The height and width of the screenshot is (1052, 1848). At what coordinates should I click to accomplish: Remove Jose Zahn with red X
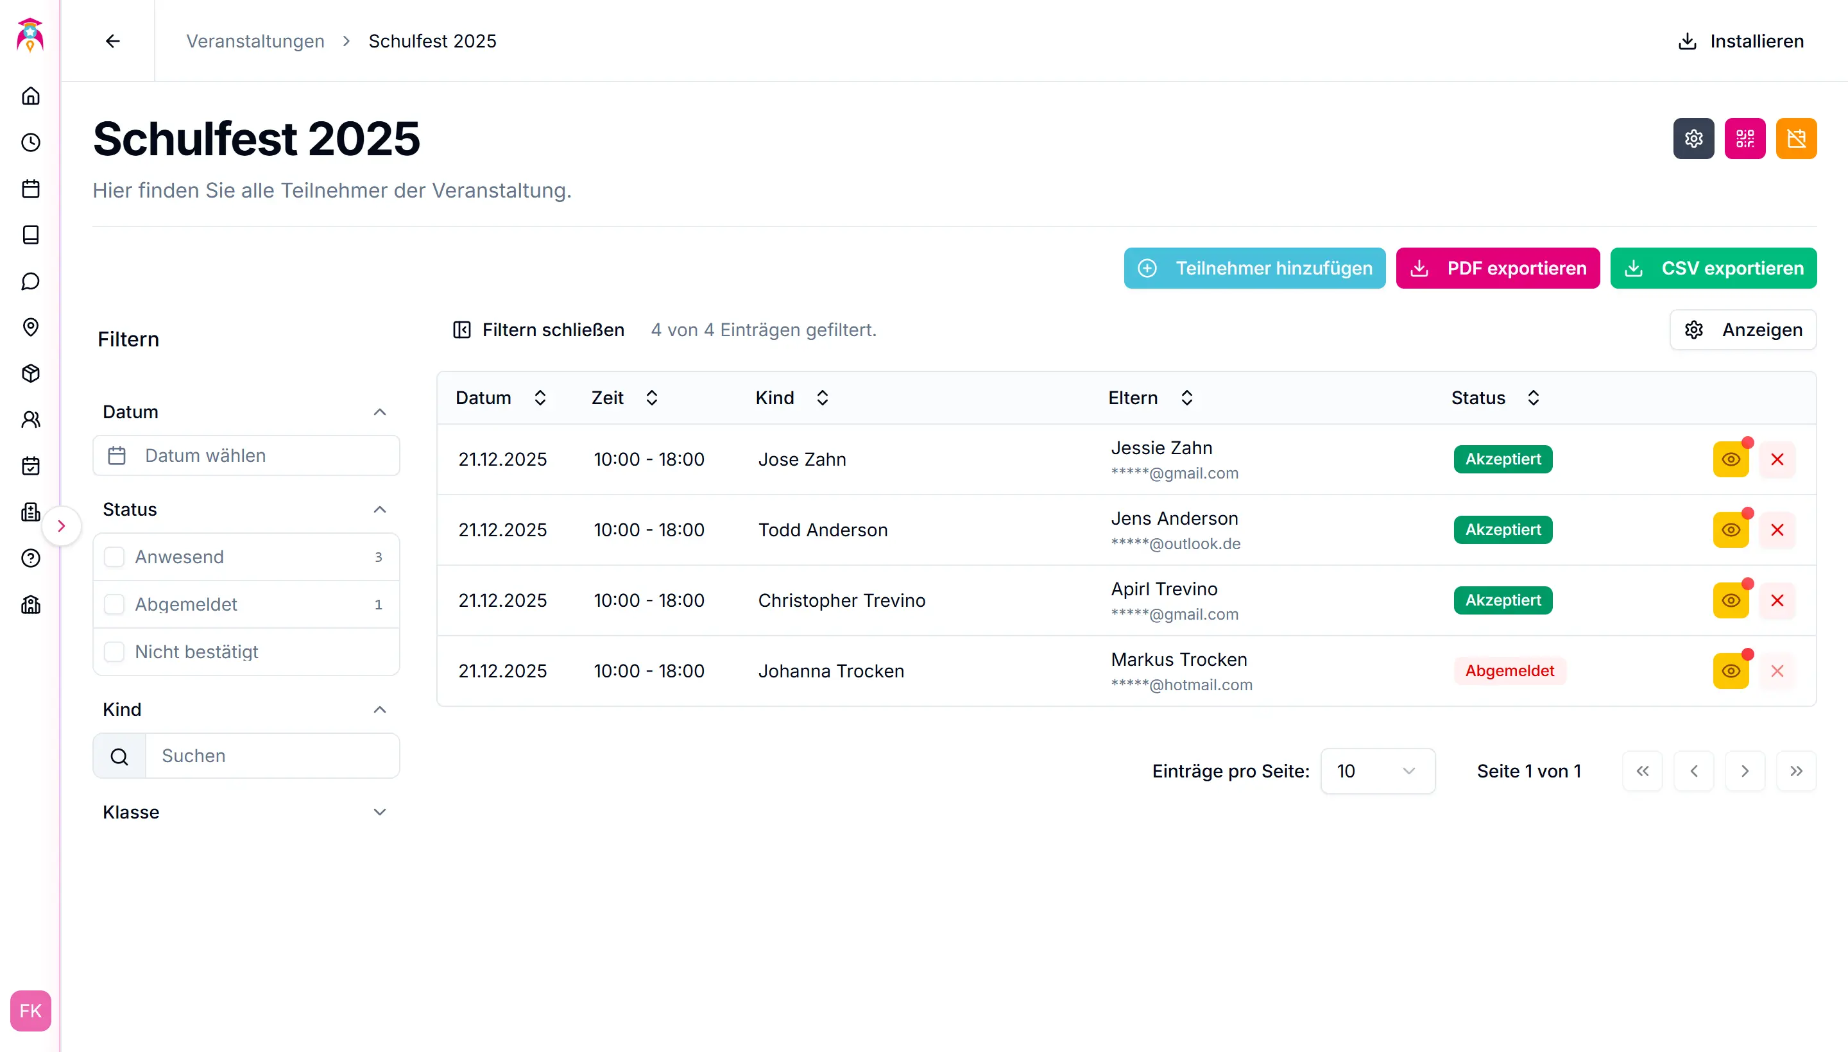pyautogui.click(x=1776, y=459)
